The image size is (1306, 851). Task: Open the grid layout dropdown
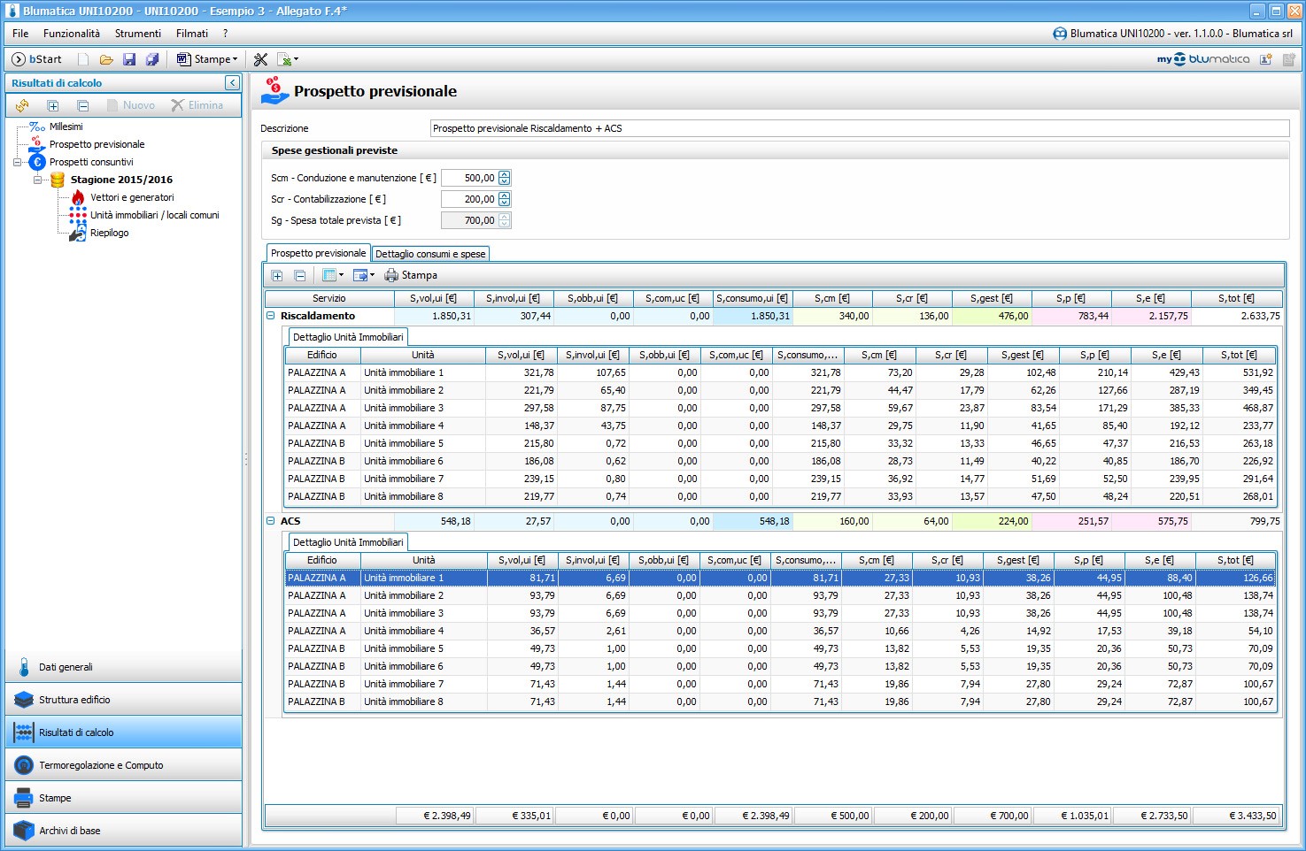tap(333, 275)
